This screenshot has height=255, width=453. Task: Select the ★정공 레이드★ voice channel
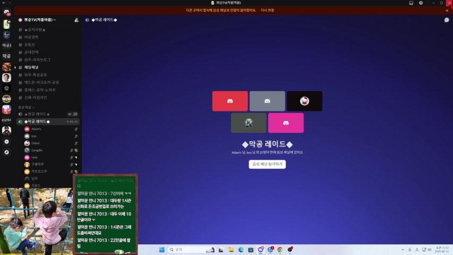pos(37,114)
